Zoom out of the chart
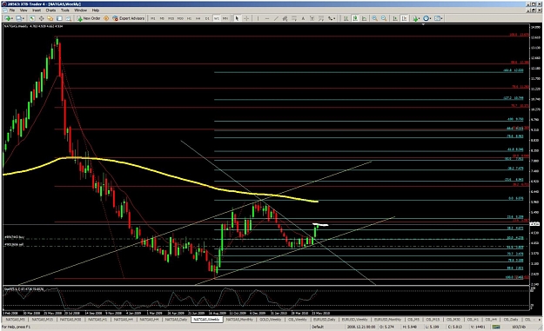Screen dimensions: 544x331 384,18
